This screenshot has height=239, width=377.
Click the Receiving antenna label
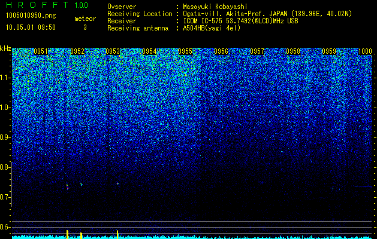(138, 28)
